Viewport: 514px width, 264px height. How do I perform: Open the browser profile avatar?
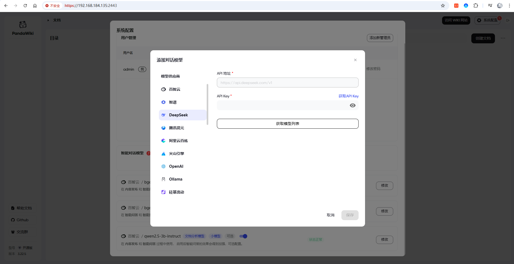coord(500,6)
